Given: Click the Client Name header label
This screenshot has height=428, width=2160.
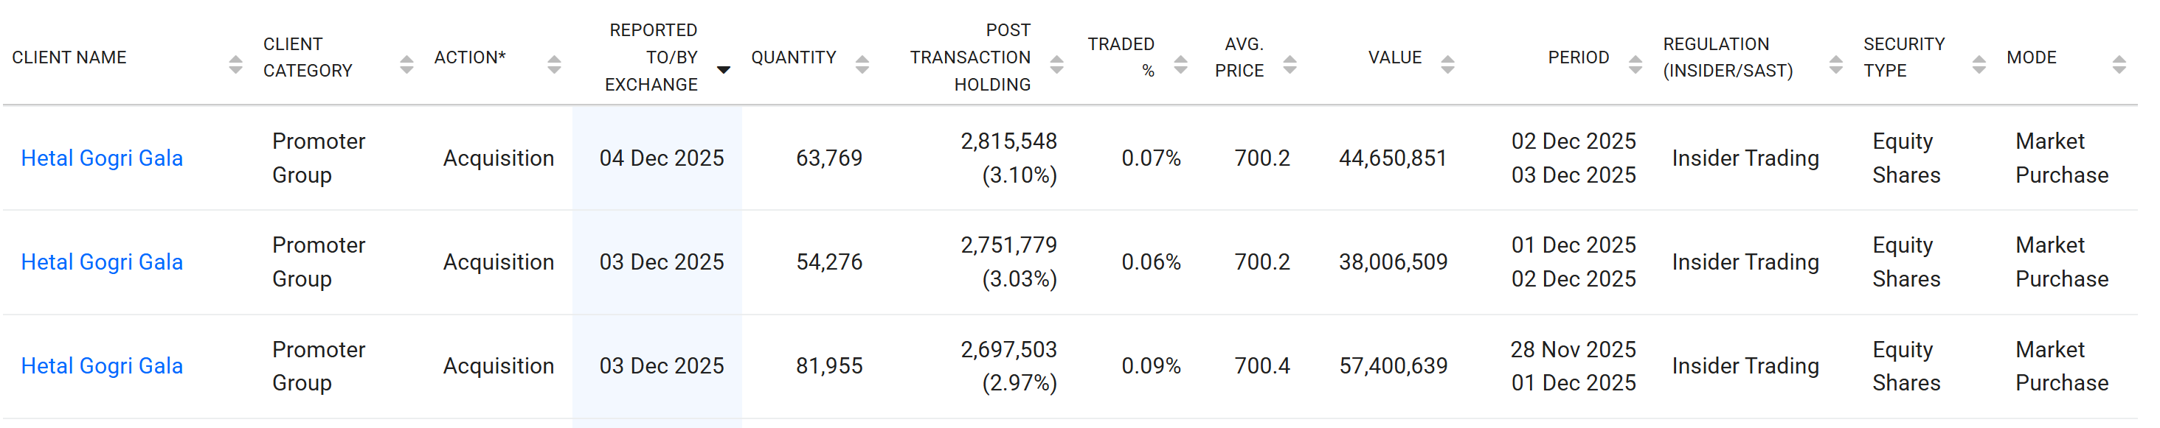Looking at the screenshot, I should click(x=69, y=57).
